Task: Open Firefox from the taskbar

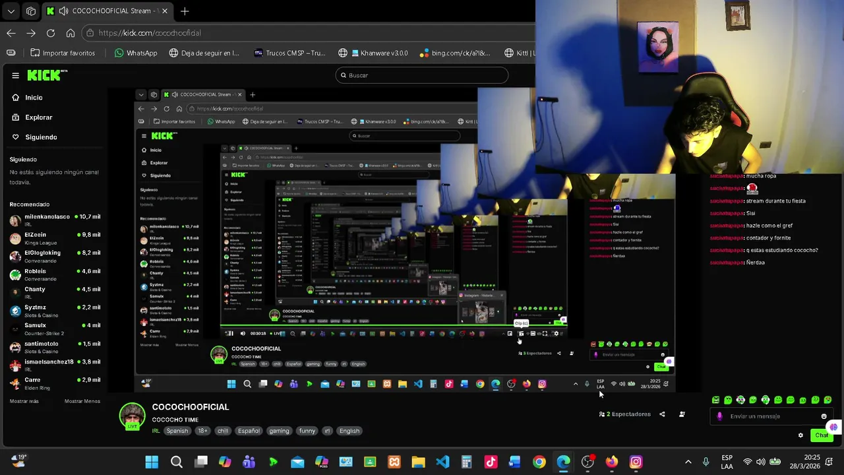Action: [612, 462]
